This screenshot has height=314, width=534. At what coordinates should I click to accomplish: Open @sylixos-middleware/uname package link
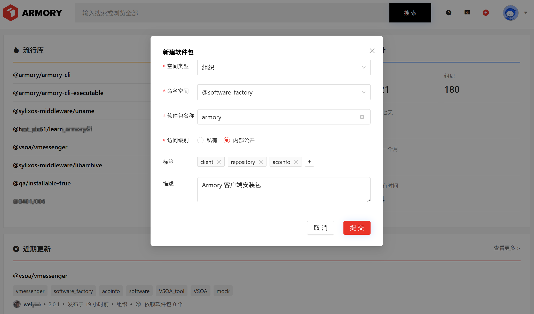(53, 111)
